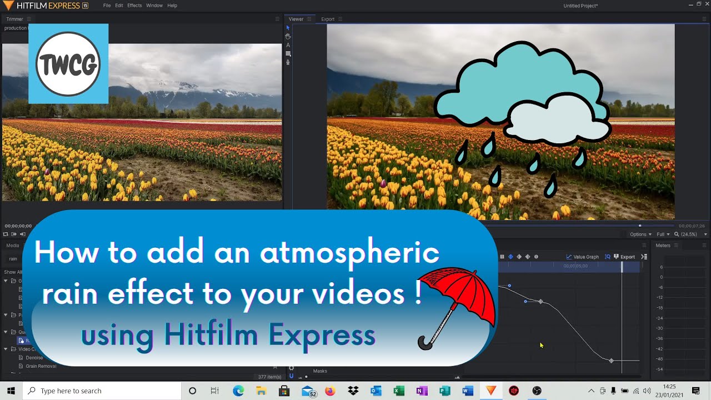The height and width of the screenshot is (400, 711).
Task: Open the timeline options list icon
Action: coord(644,257)
